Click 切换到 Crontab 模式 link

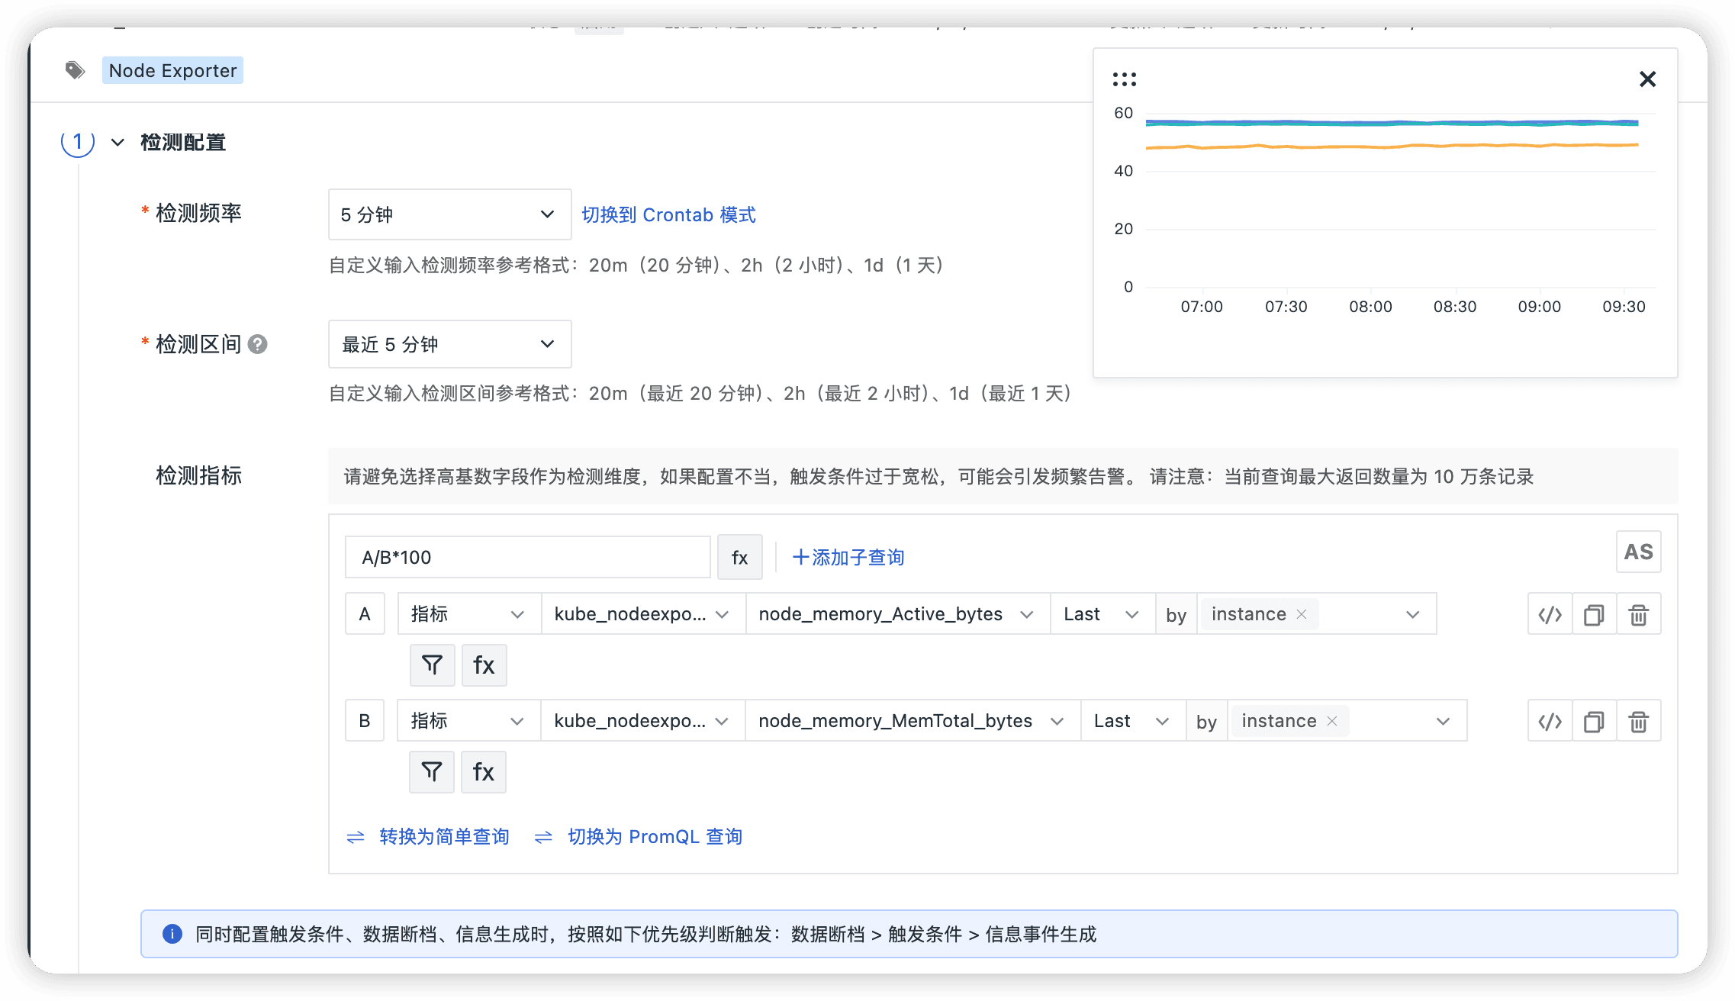click(x=668, y=215)
